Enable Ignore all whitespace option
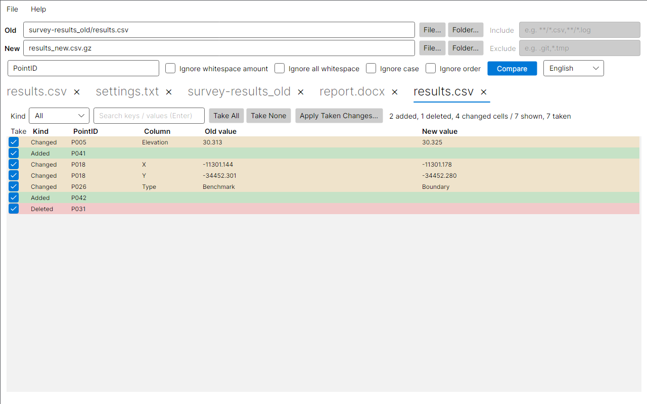The width and height of the screenshot is (647, 404). (x=280, y=68)
